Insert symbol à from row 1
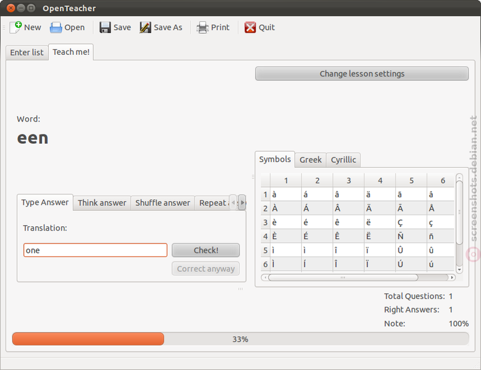Image resolution: width=481 pixels, height=370 pixels. click(286, 194)
